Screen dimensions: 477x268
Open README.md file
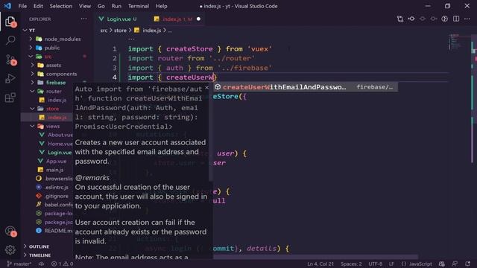click(x=54, y=231)
